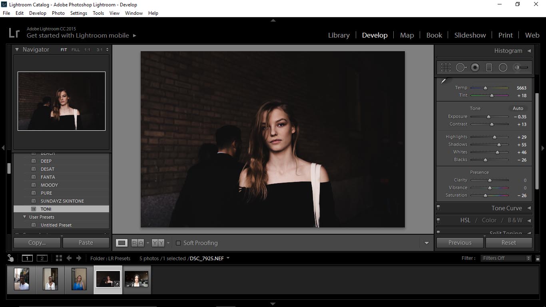
Task: Toggle Before/After RA view
Action: pyautogui.click(x=137, y=243)
